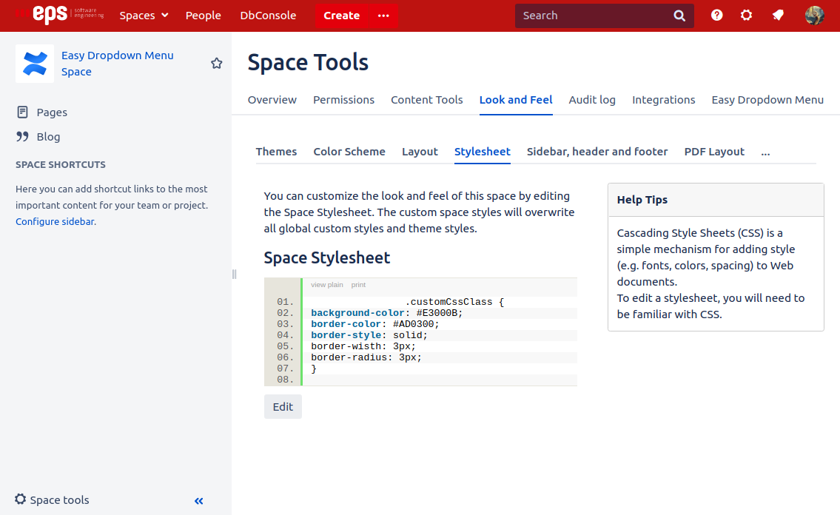Star the Easy Dropdown Menu Space
The width and height of the screenshot is (840, 515).
[217, 64]
